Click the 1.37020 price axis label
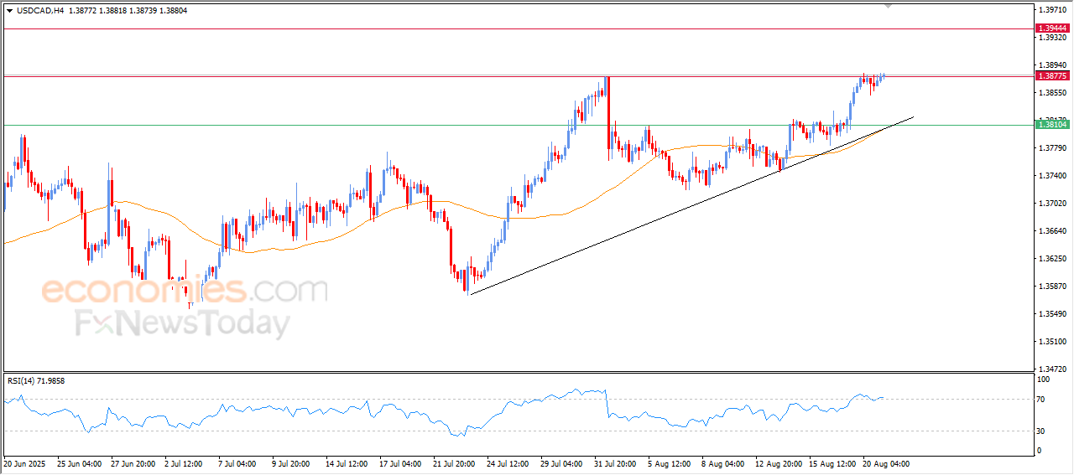The width and height of the screenshot is (1074, 475). pyautogui.click(x=1052, y=204)
